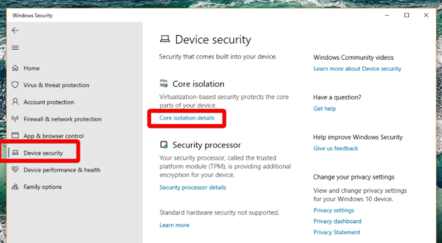Open the hamburger navigation menu
Image resolution: width=442 pixels, height=243 pixels.
point(15,48)
